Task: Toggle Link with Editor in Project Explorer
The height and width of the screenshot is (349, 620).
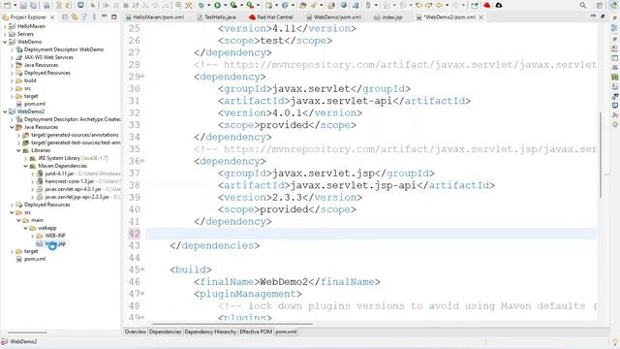Action: (x=75, y=17)
